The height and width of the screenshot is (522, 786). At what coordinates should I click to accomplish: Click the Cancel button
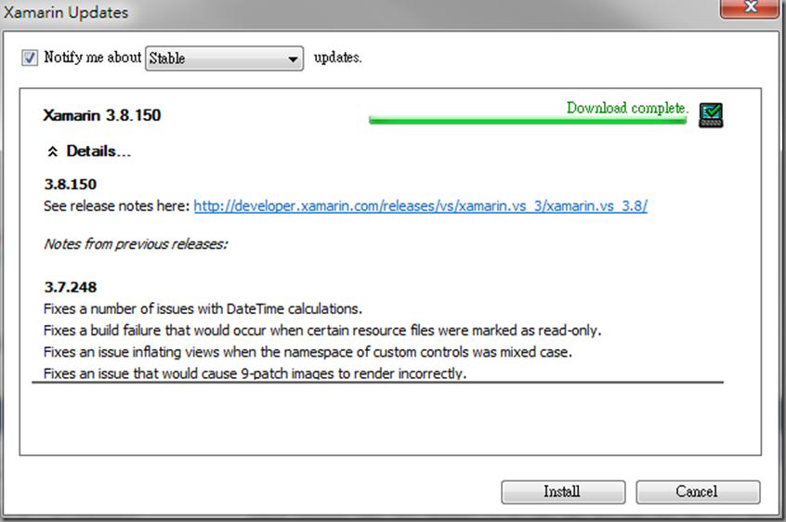(698, 492)
